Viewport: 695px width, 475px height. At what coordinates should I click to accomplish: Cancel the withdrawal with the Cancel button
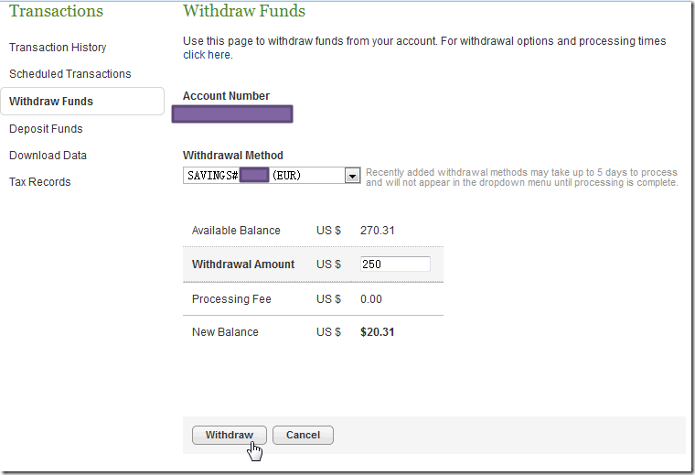pos(303,436)
